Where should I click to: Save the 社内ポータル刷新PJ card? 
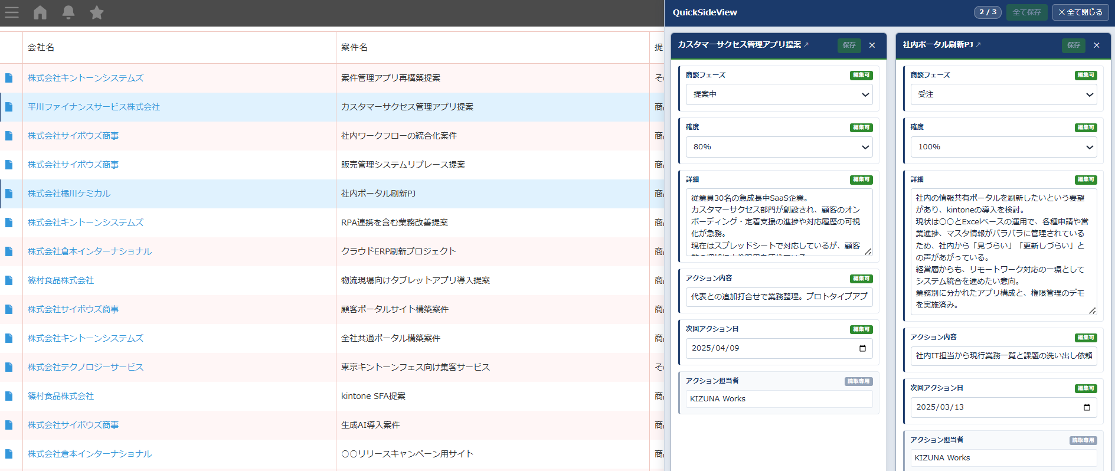[x=1074, y=45]
